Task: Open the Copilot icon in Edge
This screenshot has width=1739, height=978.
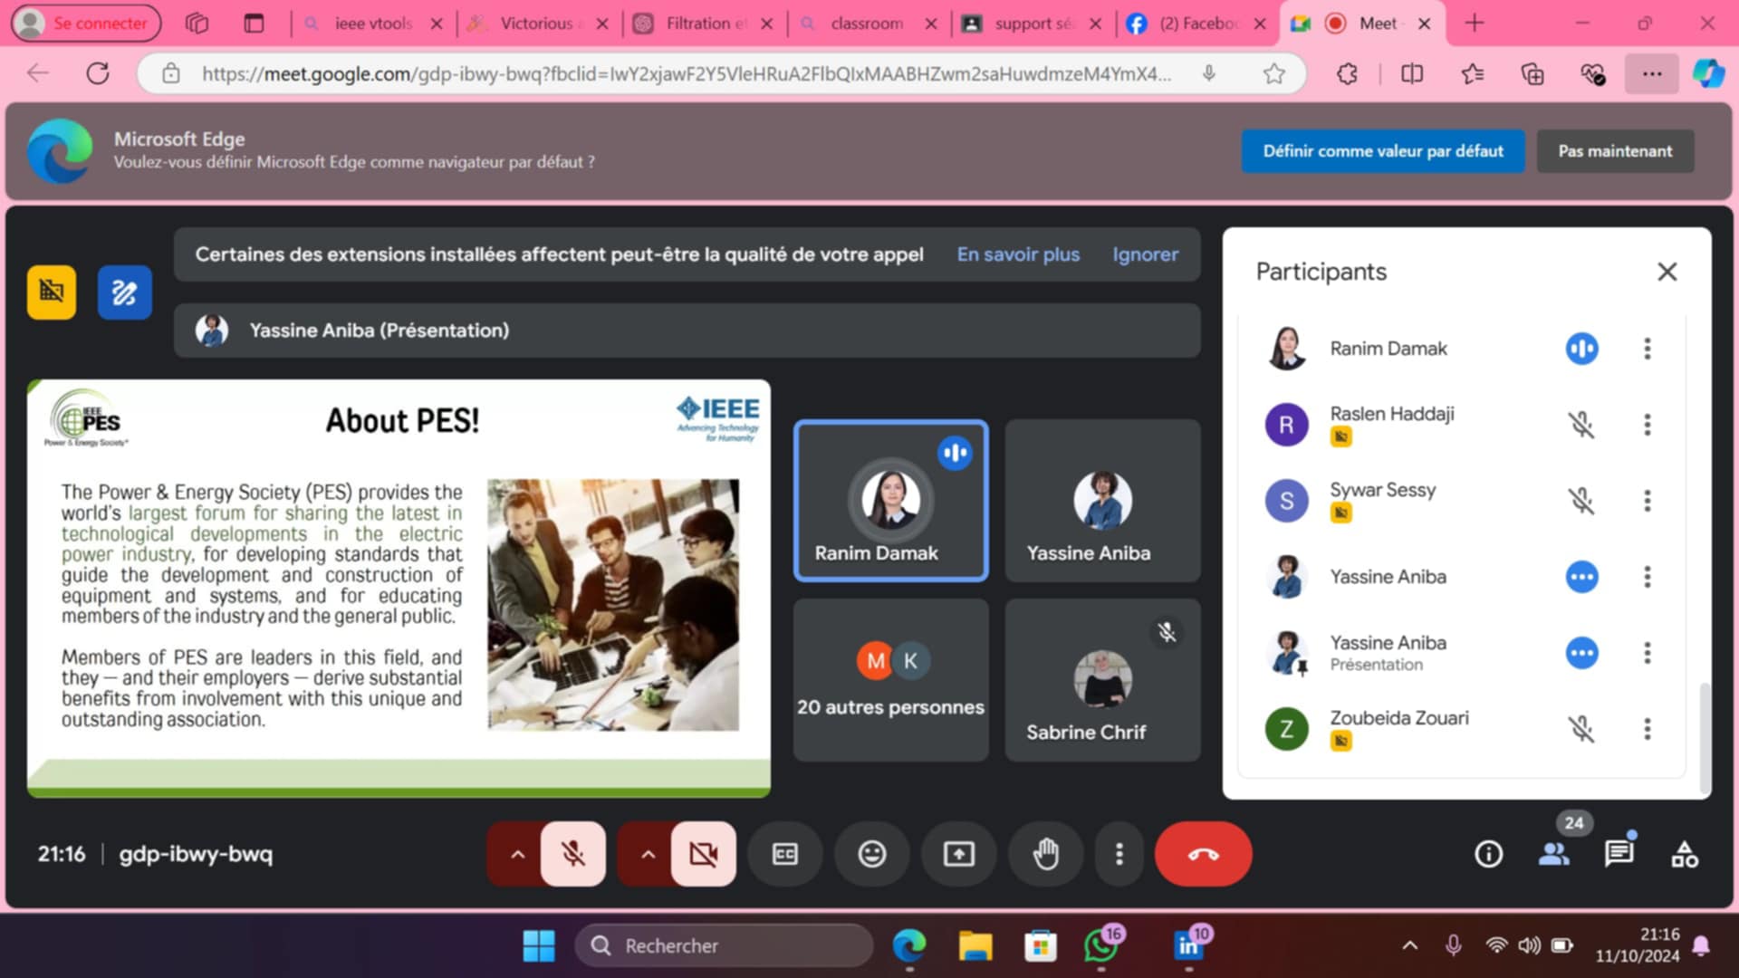Action: pyautogui.click(x=1708, y=73)
